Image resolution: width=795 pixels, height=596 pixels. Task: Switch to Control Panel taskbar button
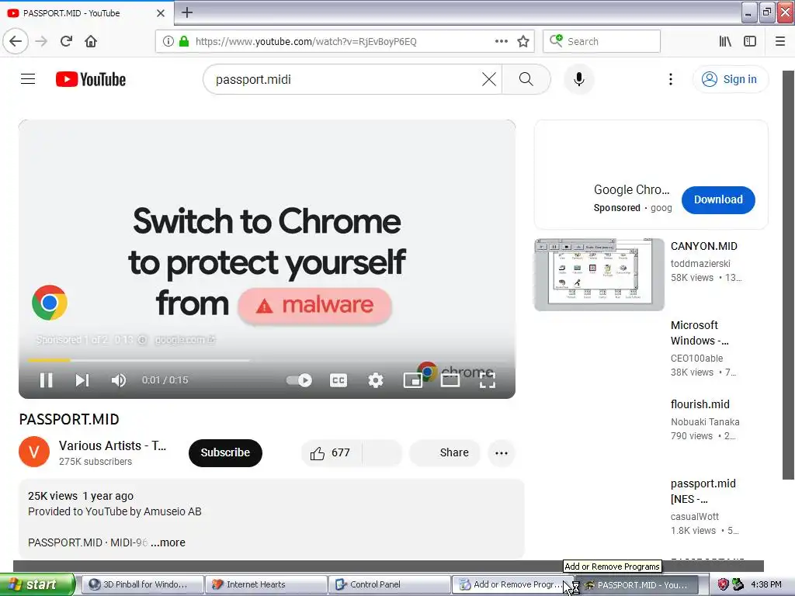coord(389,584)
